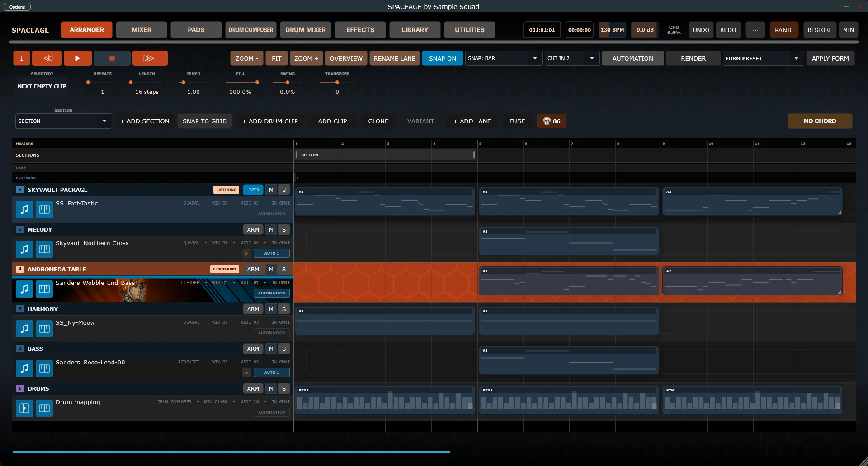Screen dimensions: 868x466
Task: Mute the Drums lane
Action: 271,388
